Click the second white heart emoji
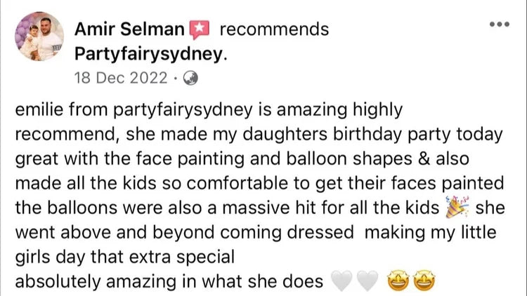527x296 pixels. coord(367,281)
